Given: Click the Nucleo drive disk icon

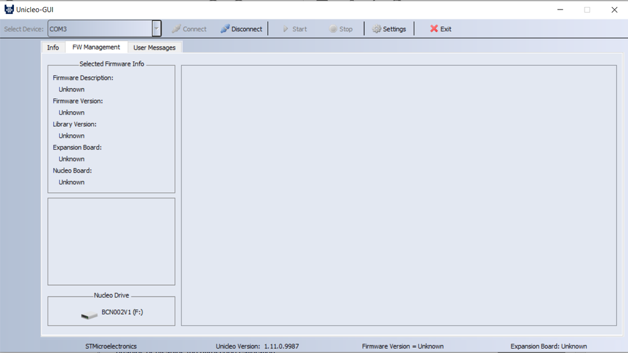Looking at the screenshot, I should 89,315.
